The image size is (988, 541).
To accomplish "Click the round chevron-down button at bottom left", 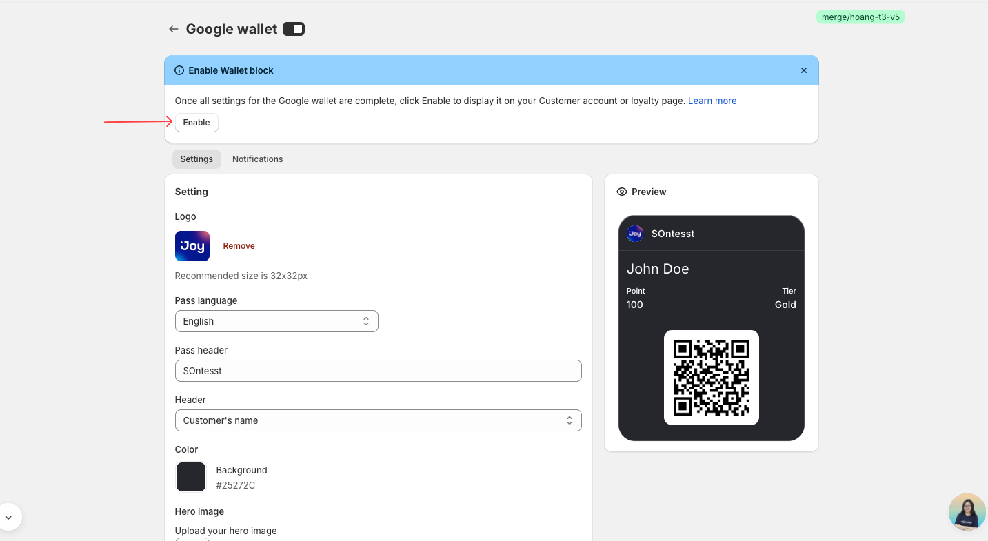I will pos(8,516).
